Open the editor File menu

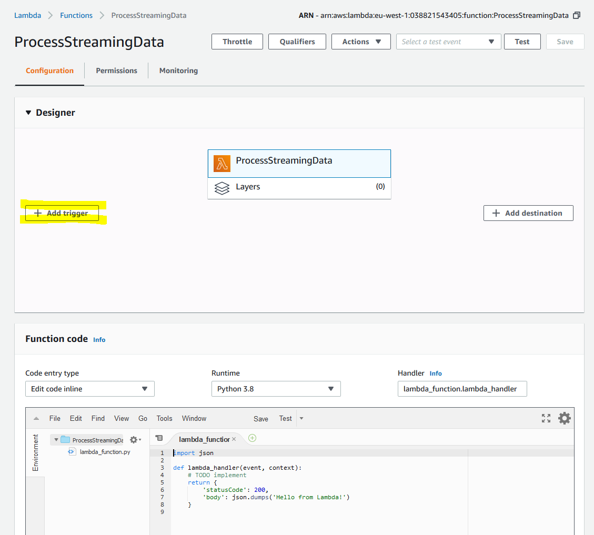tap(55, 418)
